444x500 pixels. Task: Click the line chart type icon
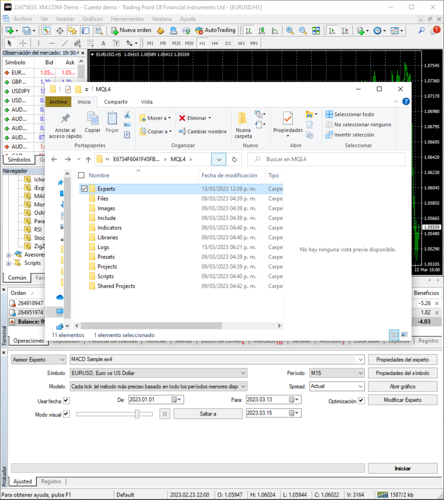275,31
